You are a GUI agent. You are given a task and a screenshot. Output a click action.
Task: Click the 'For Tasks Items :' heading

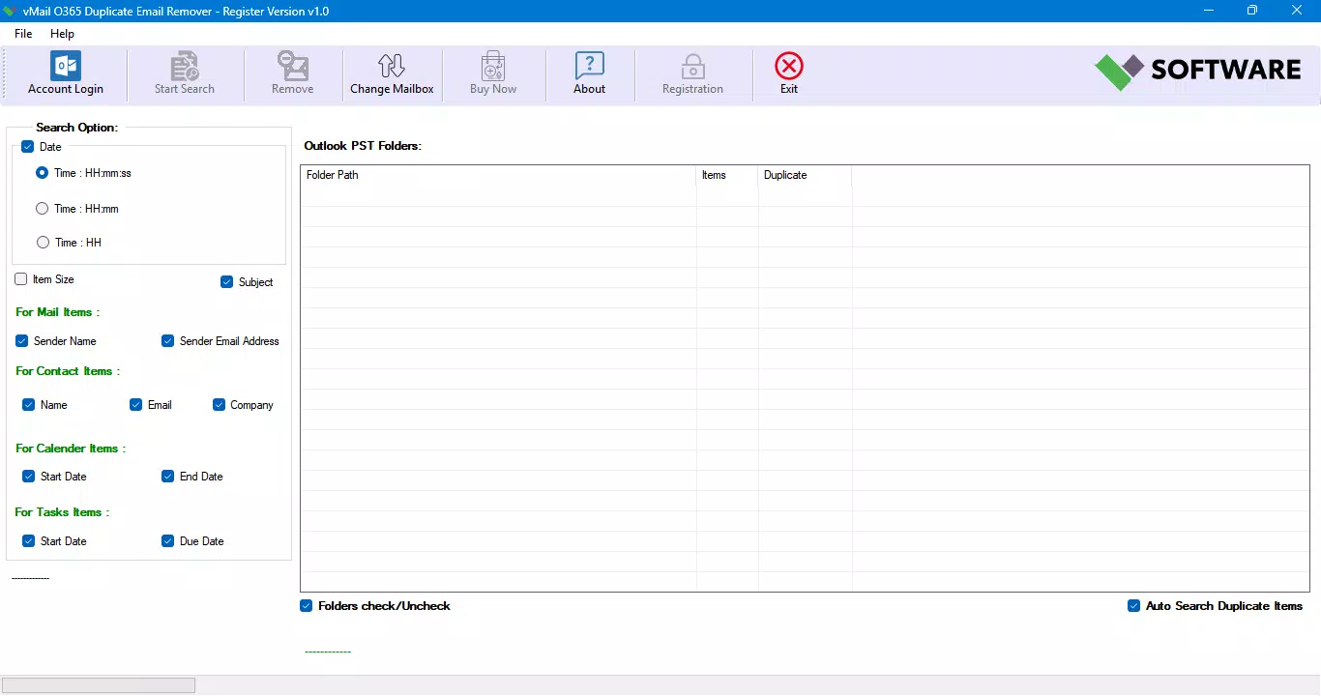coord(63,512)
